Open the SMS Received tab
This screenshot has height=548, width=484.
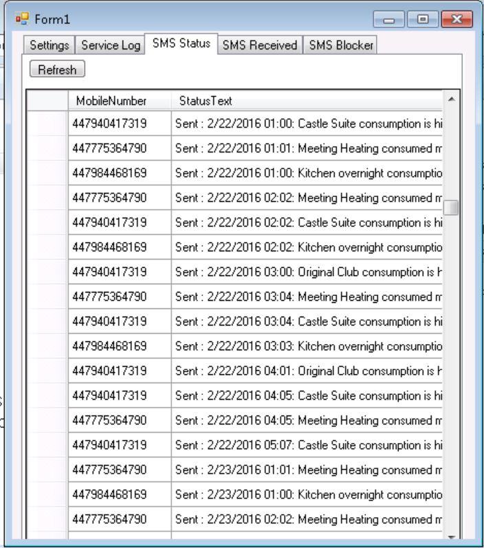coord(260,45)
